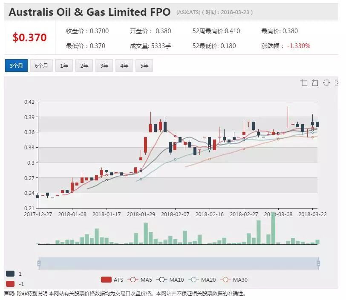Screen dimensions: 346x300
Task: Click the 最高价: 0.380 text
Action: [x=280, y=31]
